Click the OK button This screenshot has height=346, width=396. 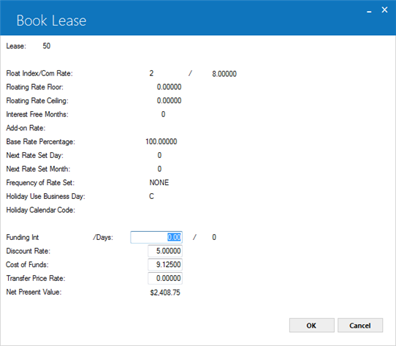312,326
